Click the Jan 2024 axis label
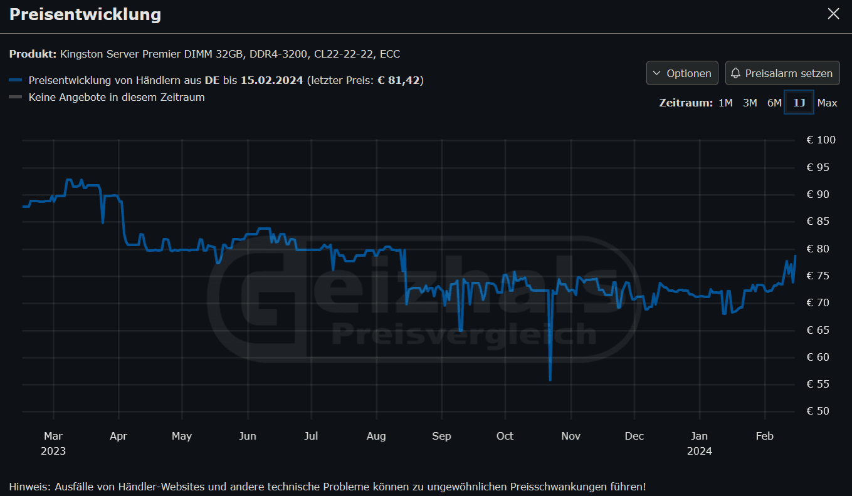This screenshot has width=852, height=496. click(700, 443)
